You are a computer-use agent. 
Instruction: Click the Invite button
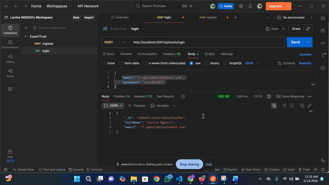[x=226, y=6]
